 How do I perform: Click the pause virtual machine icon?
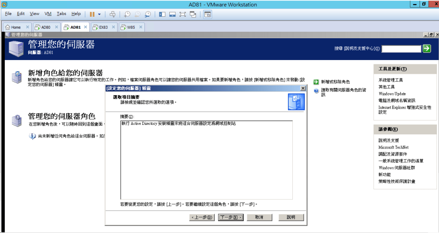[92, 14]
